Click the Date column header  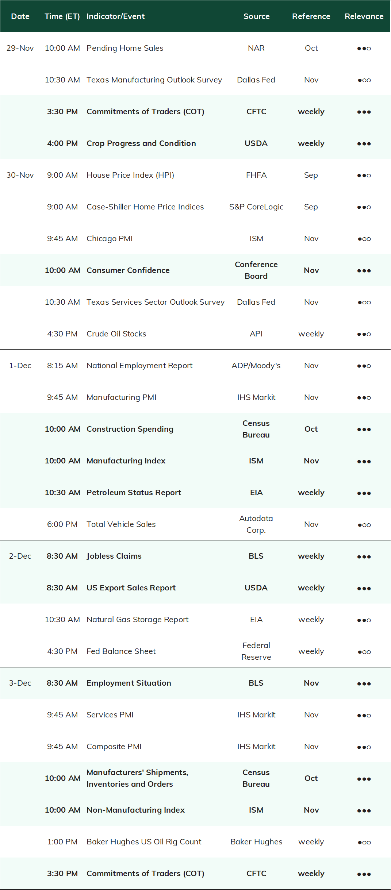coord(20,16)
